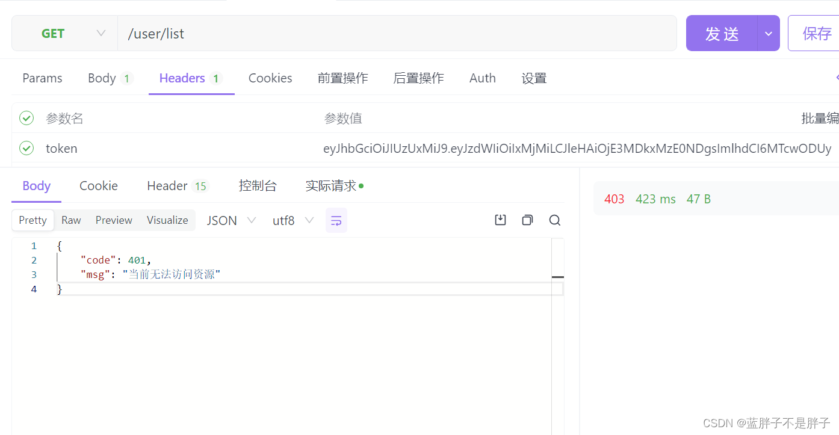Copy the response body with copy icon
This screenshot has width=839, height=435.
click(527, 220)
